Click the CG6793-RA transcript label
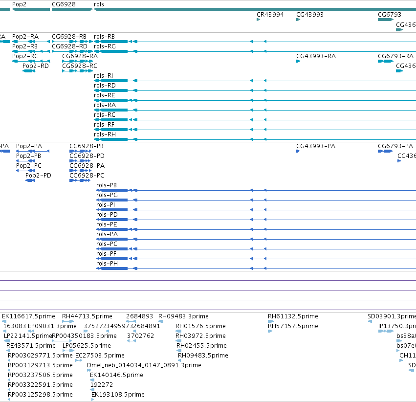This screenshot has height=402, width=416. (396, 56)
